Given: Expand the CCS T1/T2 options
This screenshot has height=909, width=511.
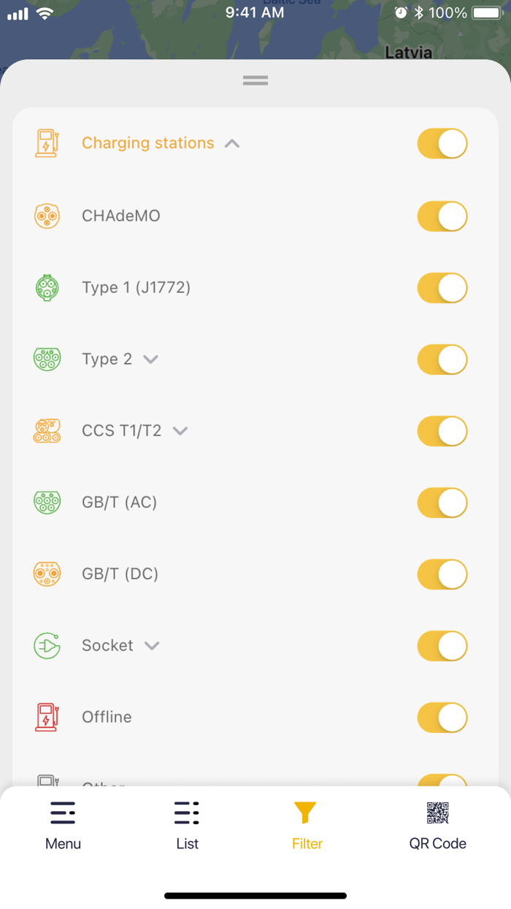Looking at the screenshot, I should pyautogui.click(x=180, y=431).
